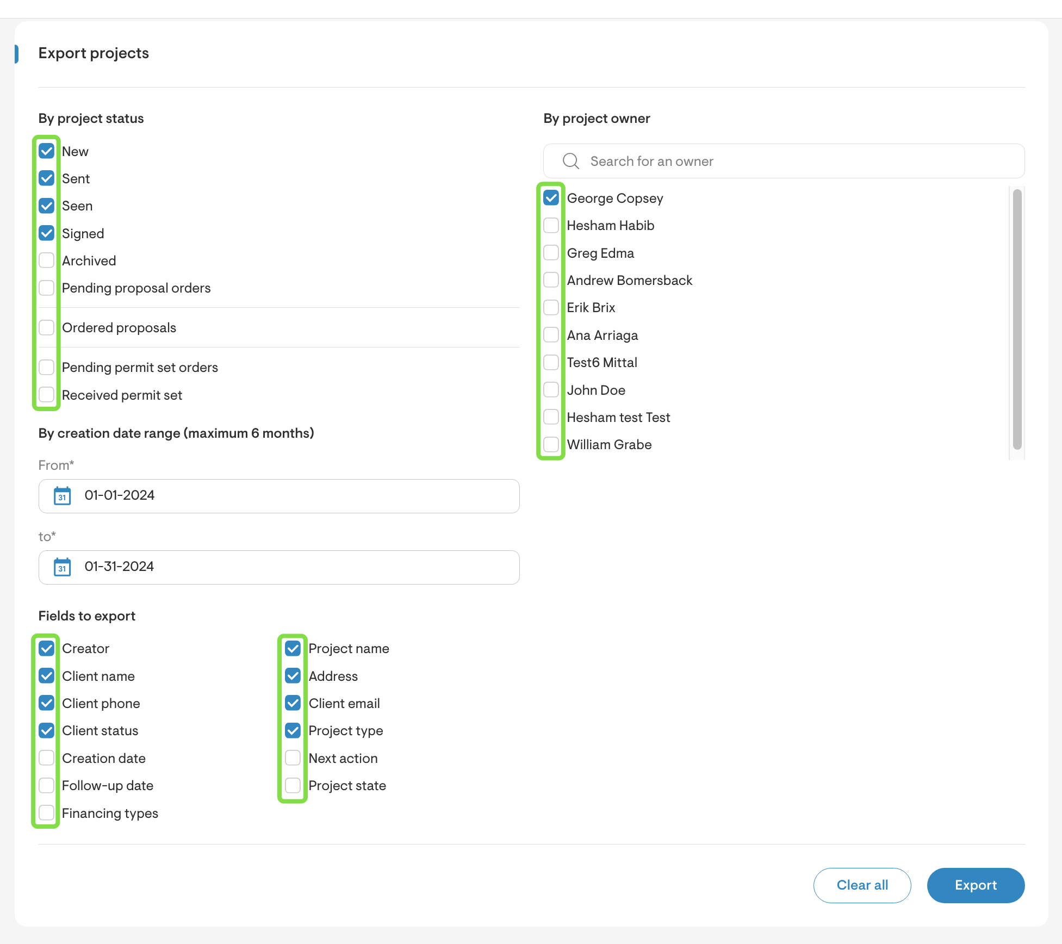Viewport: 1062px width, 944px height.
Task: Click the Export button
Action: pos(976,885)
